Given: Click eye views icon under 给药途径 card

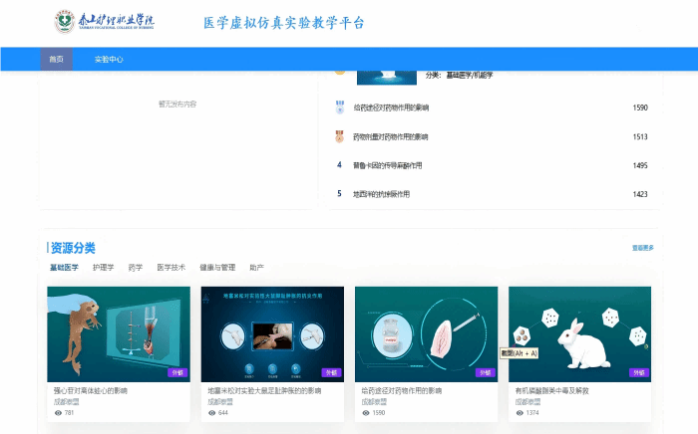Looking at the screenshot, I should click(x=366, y=412).
